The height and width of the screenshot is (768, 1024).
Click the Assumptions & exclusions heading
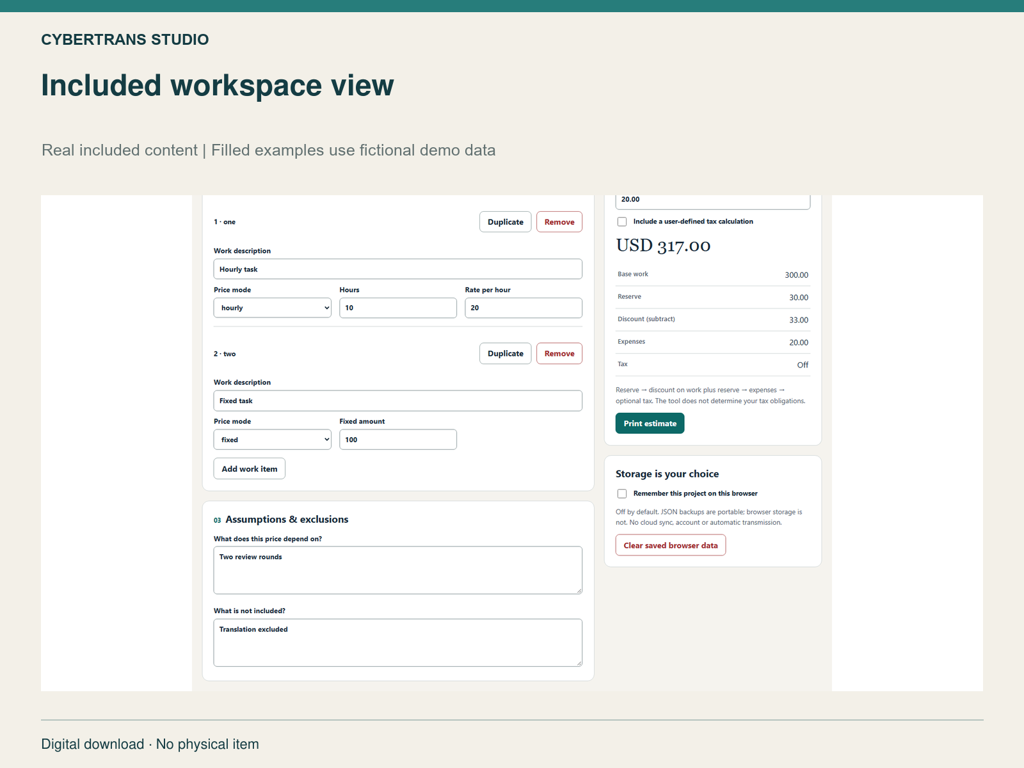pos(287,520)
